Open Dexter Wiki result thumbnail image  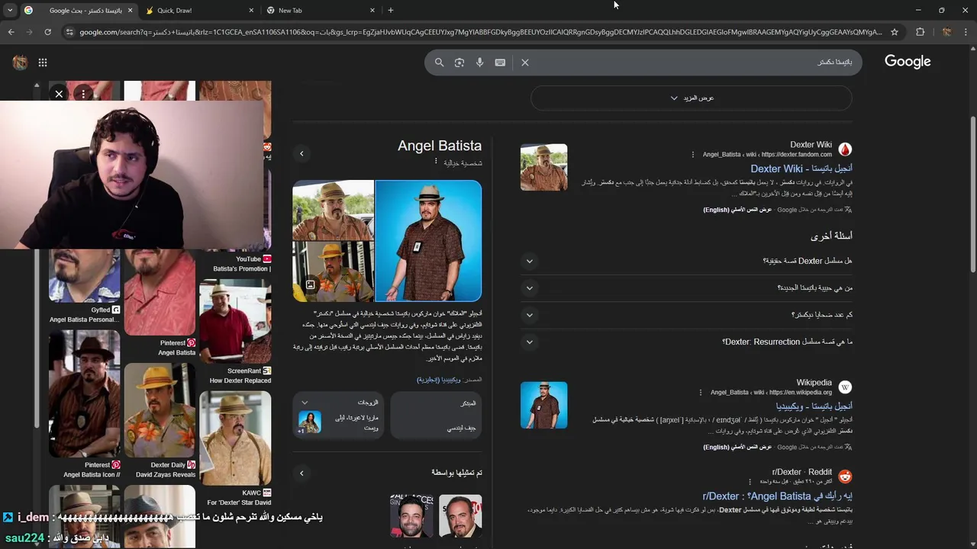[543, 167]
